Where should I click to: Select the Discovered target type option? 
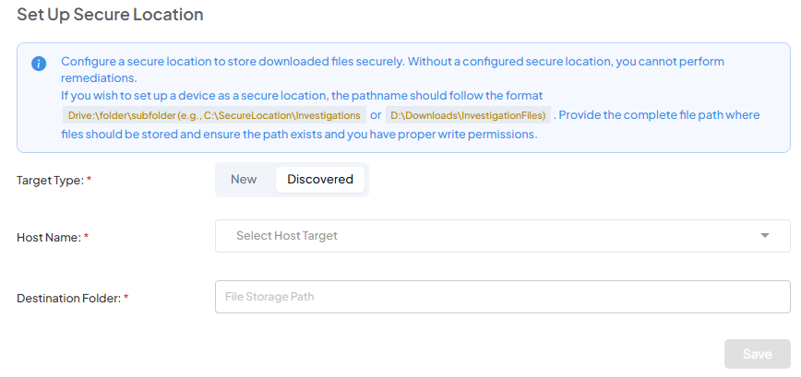(x=320, y=180)
